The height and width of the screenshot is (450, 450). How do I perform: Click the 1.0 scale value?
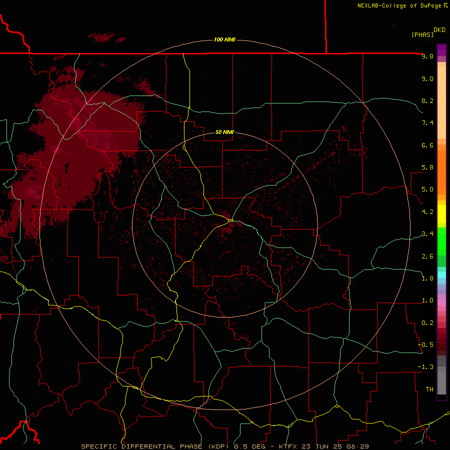pos(427,300)
